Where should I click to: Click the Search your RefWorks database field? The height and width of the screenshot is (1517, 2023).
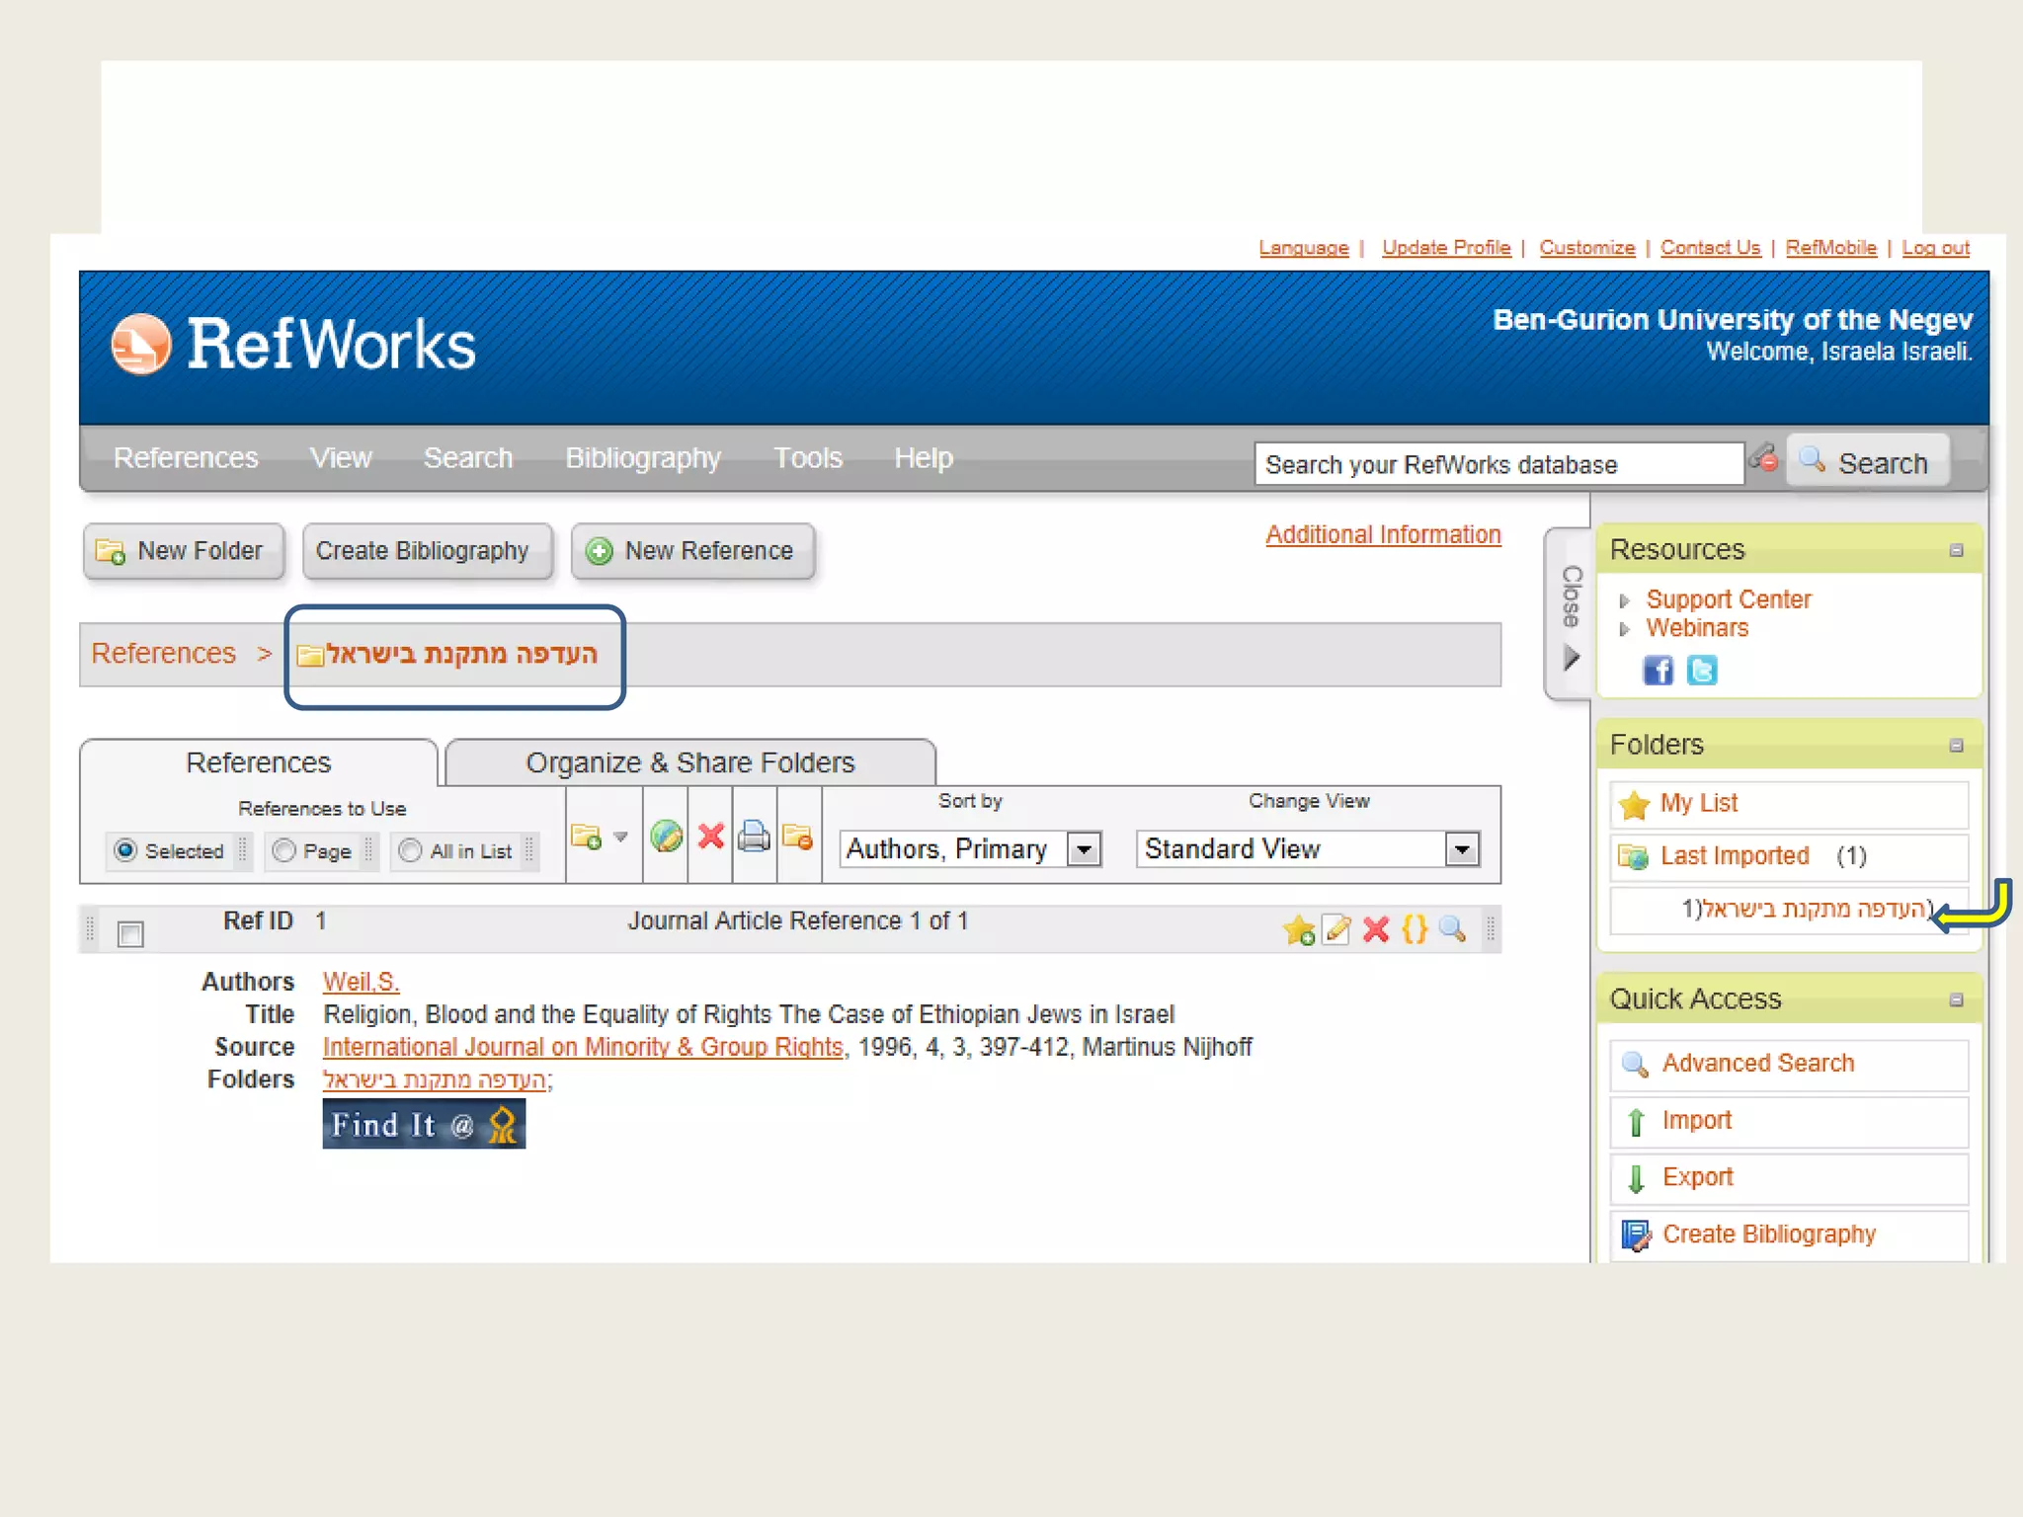tap(1497, 464)
